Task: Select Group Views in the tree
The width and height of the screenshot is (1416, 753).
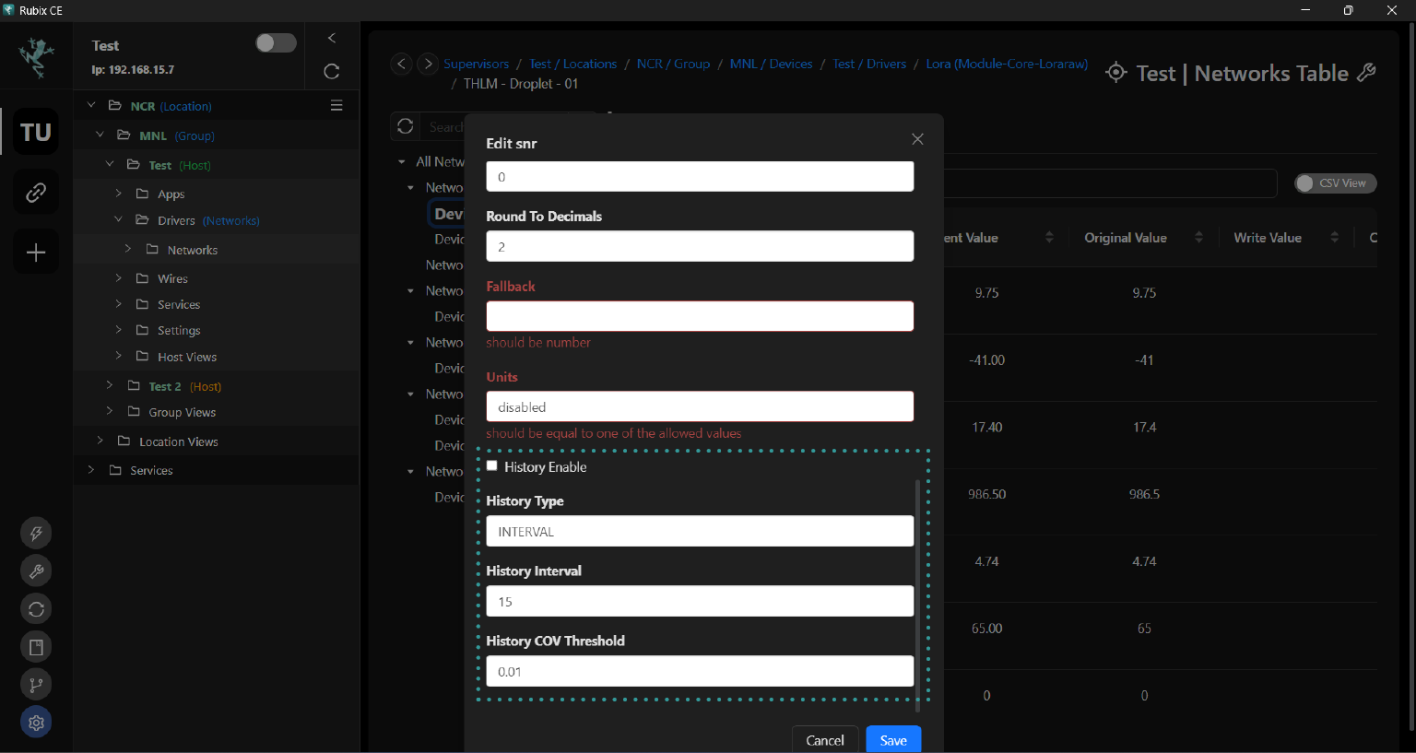Action: click(183, 412)
